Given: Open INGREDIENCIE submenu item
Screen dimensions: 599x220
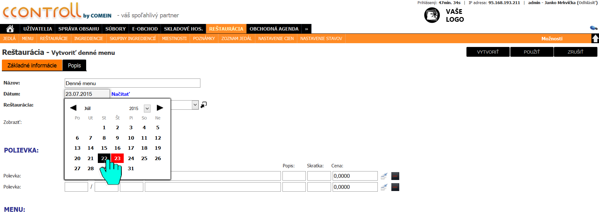Looking at the screenshot, I should [89, 38].
